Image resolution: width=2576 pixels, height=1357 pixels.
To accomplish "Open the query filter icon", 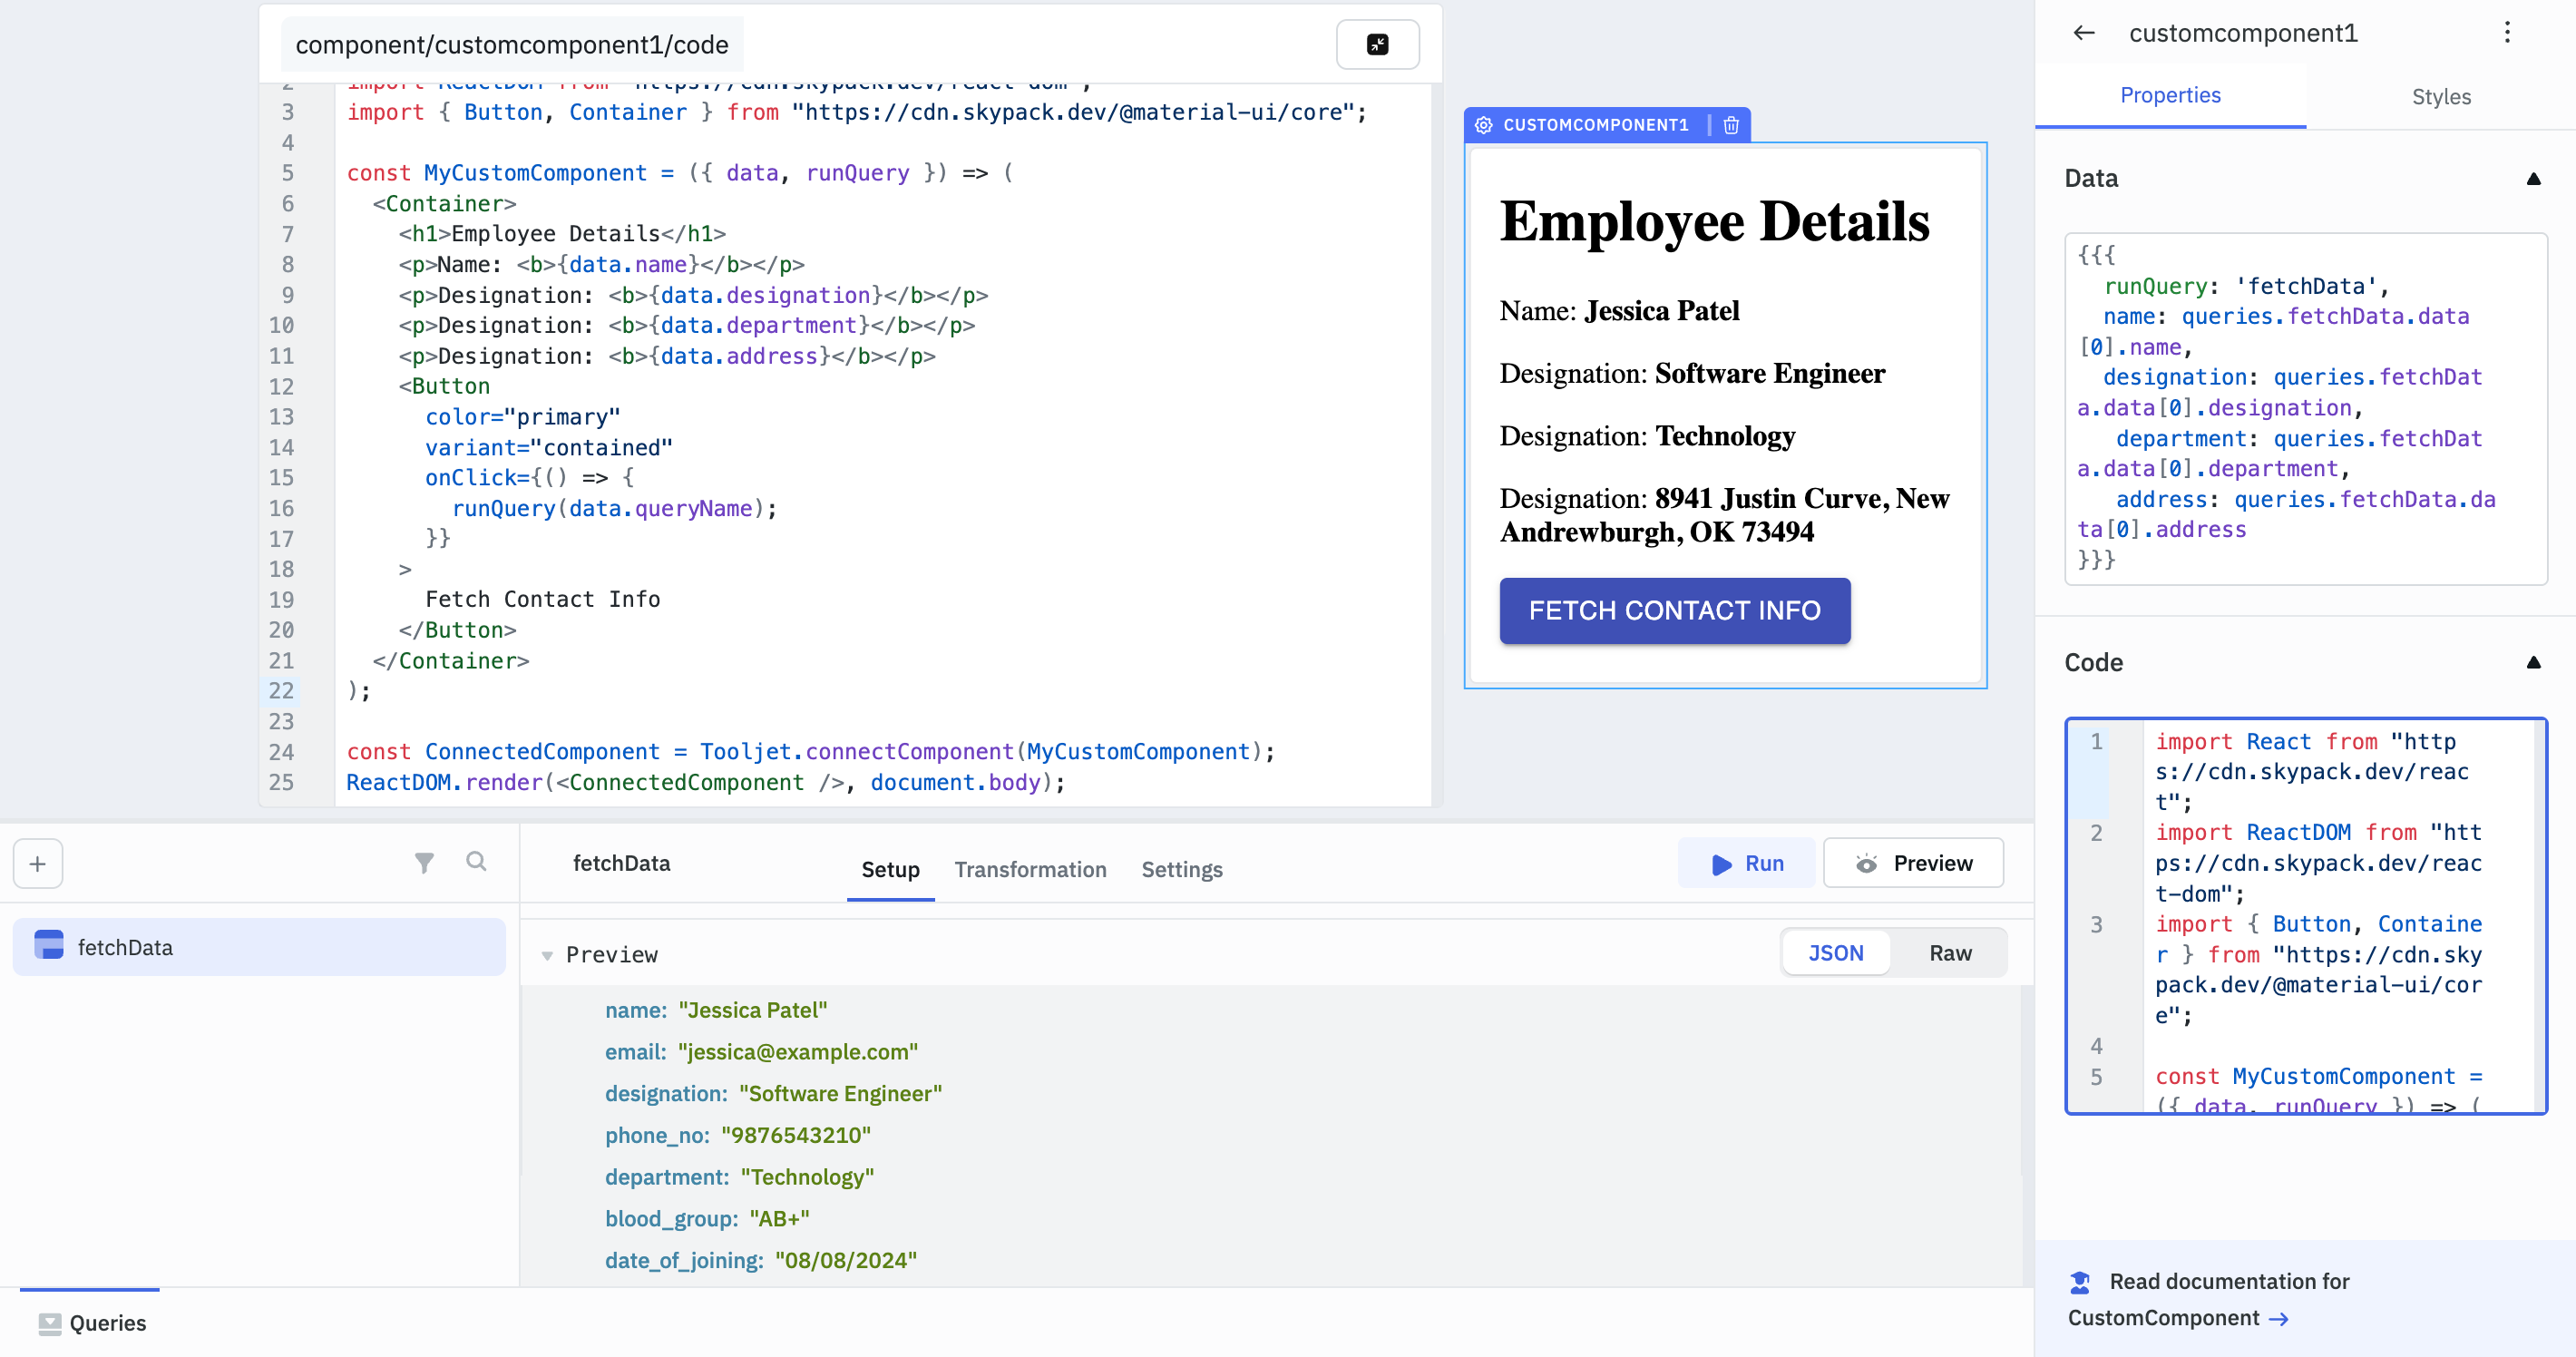I will tap(425, 862).
